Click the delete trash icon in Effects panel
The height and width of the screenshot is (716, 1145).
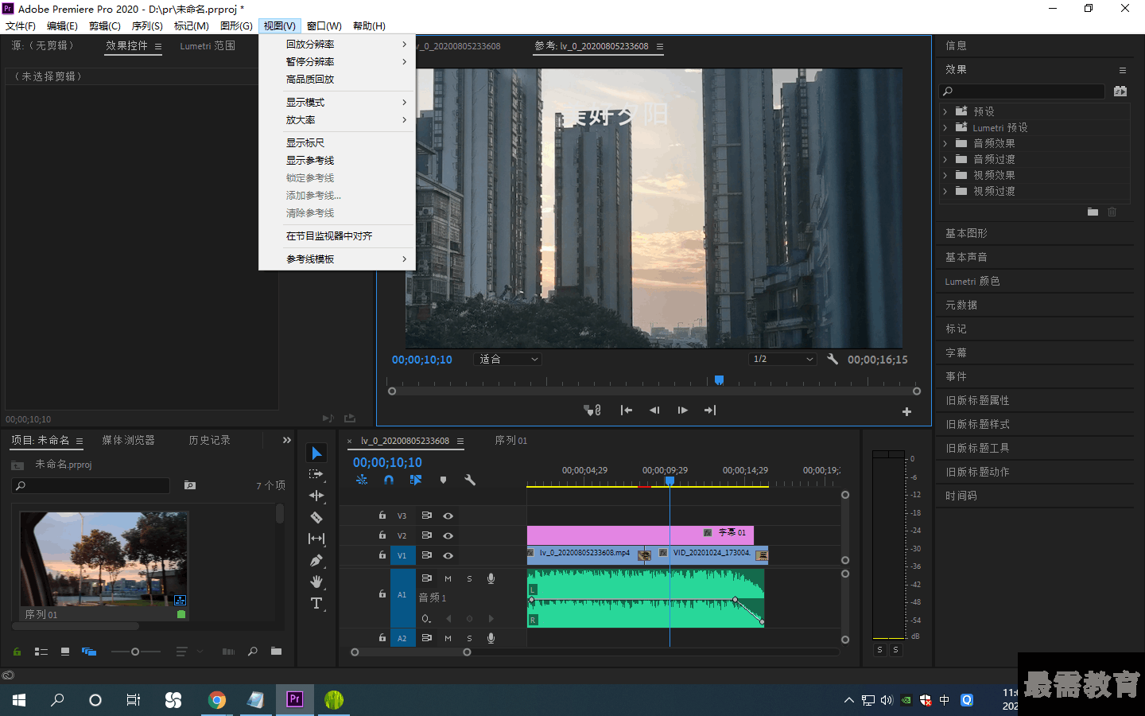coord(1112,212)
